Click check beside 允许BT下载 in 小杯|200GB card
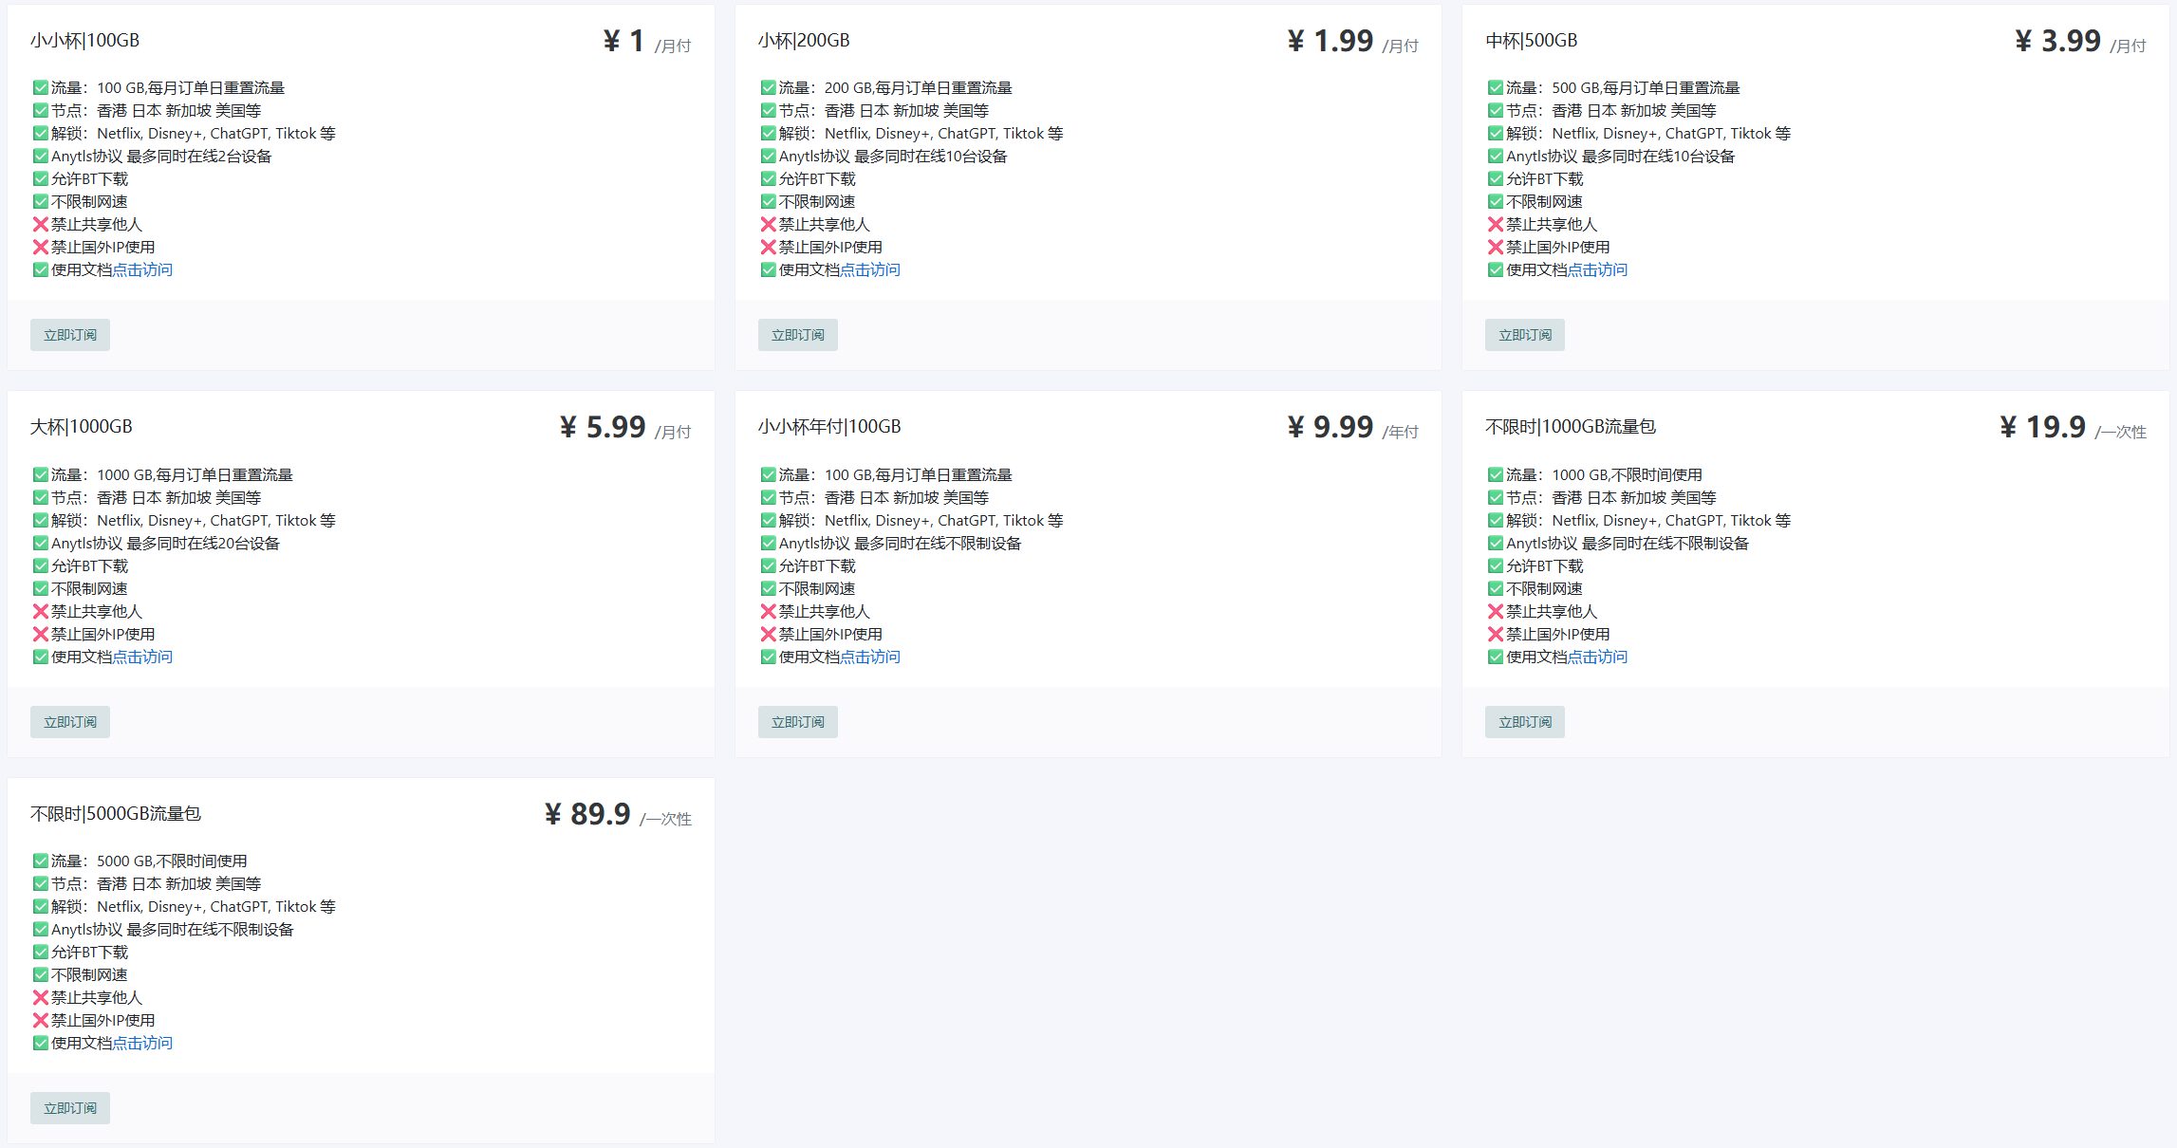2177x1148 pixels. pos(768,179)
